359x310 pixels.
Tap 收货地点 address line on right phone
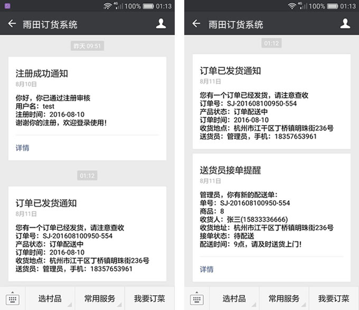(x=267, y=128)
